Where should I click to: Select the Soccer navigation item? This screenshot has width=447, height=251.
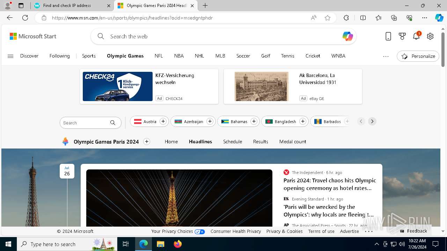coord(243,56)
